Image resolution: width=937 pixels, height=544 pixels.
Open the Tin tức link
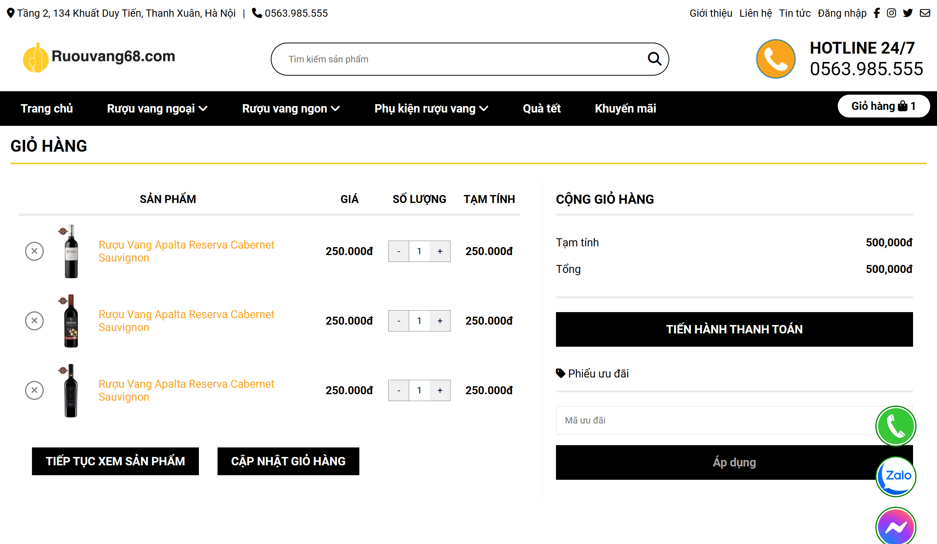pyautogui.click(x=795, y=13)
